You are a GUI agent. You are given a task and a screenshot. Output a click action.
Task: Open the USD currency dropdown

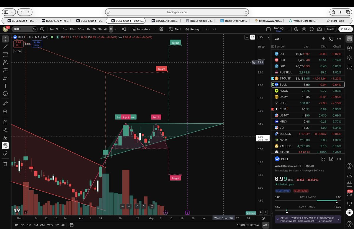(x=263, y=37)
